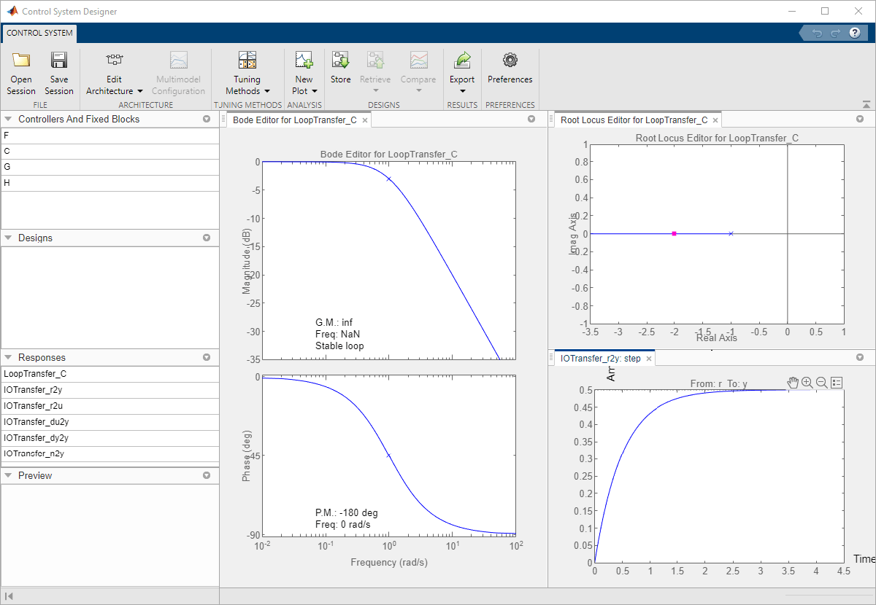Image resolution: width=876 pixels, height=605 pixels.
Task: Open Preferences gear icon
Action: [510, 61]
